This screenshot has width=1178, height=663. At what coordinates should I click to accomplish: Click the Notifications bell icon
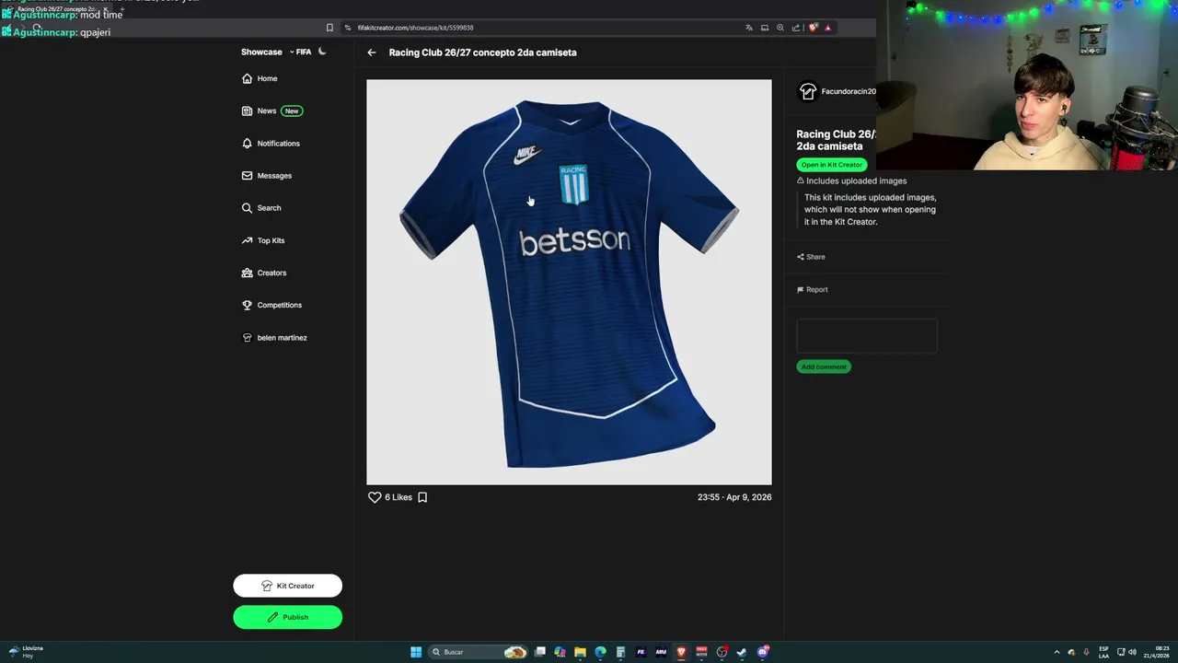tap(247, 144)
